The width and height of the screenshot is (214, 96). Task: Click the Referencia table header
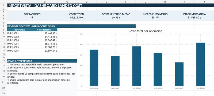point(20,30)
